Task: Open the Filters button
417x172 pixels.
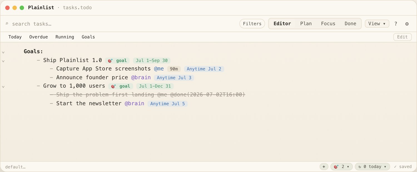Action: 252,24
